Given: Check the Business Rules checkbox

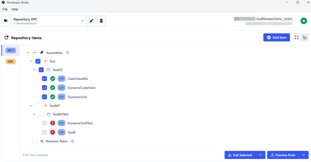Looking at the screenshot, I should [x=35, y=141].
